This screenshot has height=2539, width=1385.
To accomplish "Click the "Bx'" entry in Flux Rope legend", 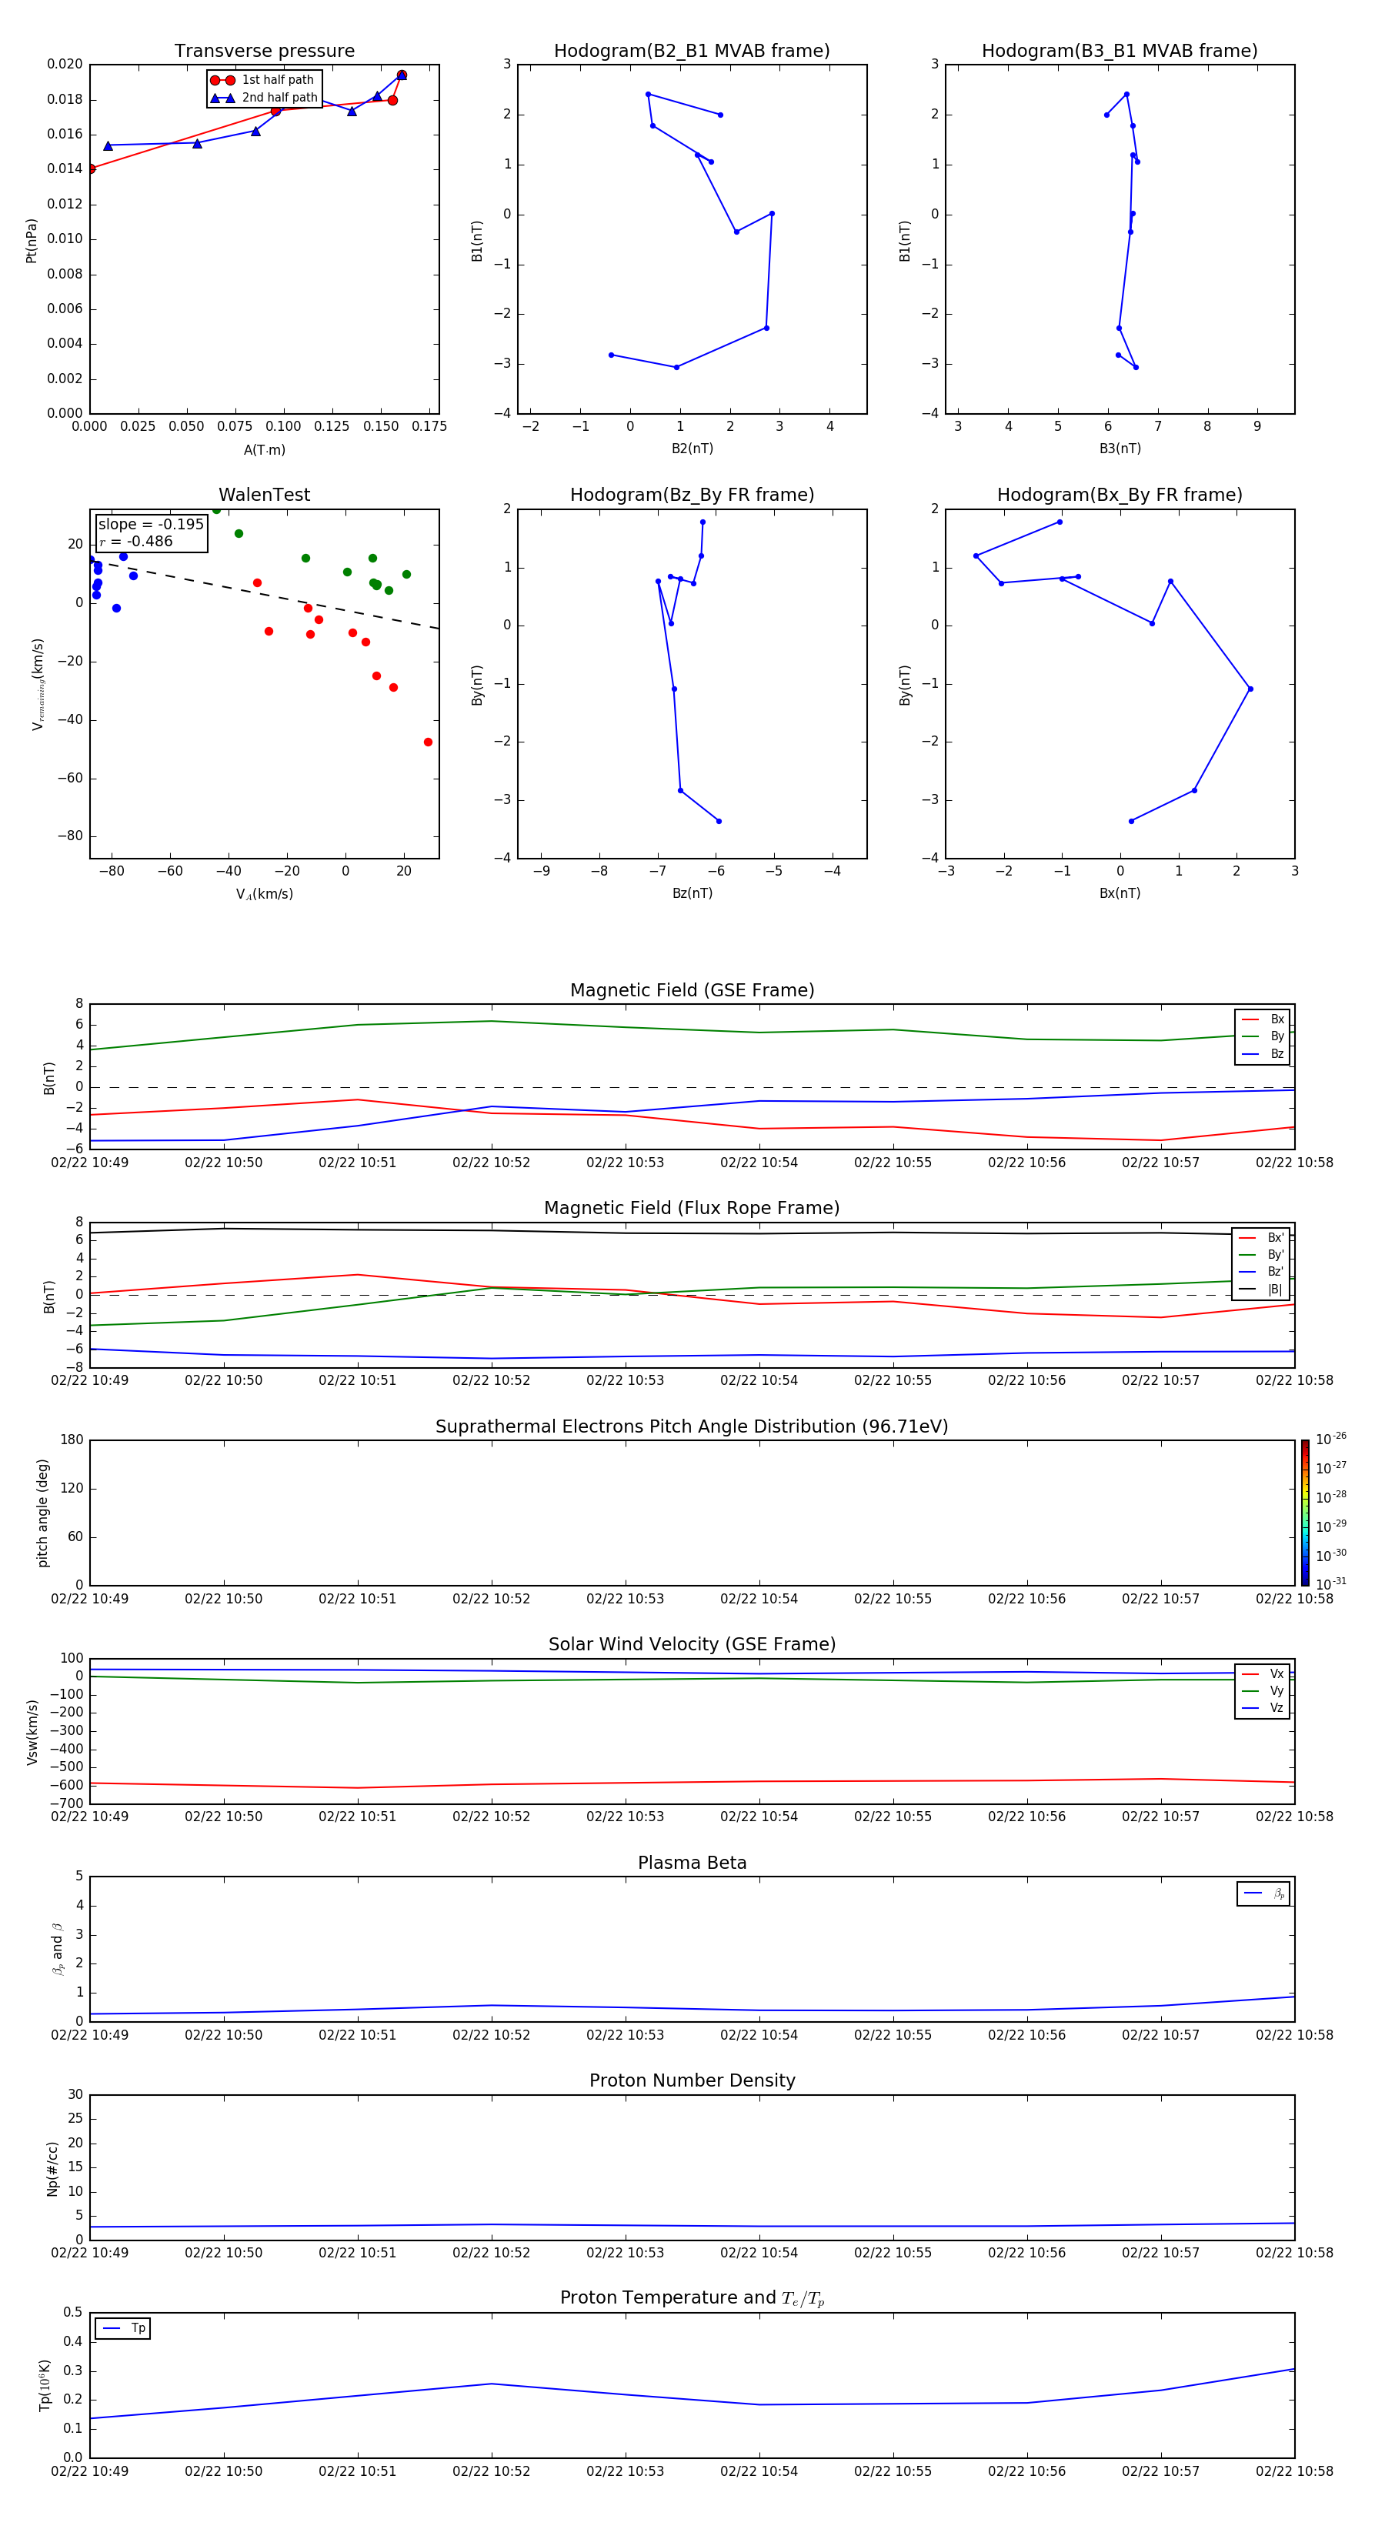I will coord(1262,1238).
